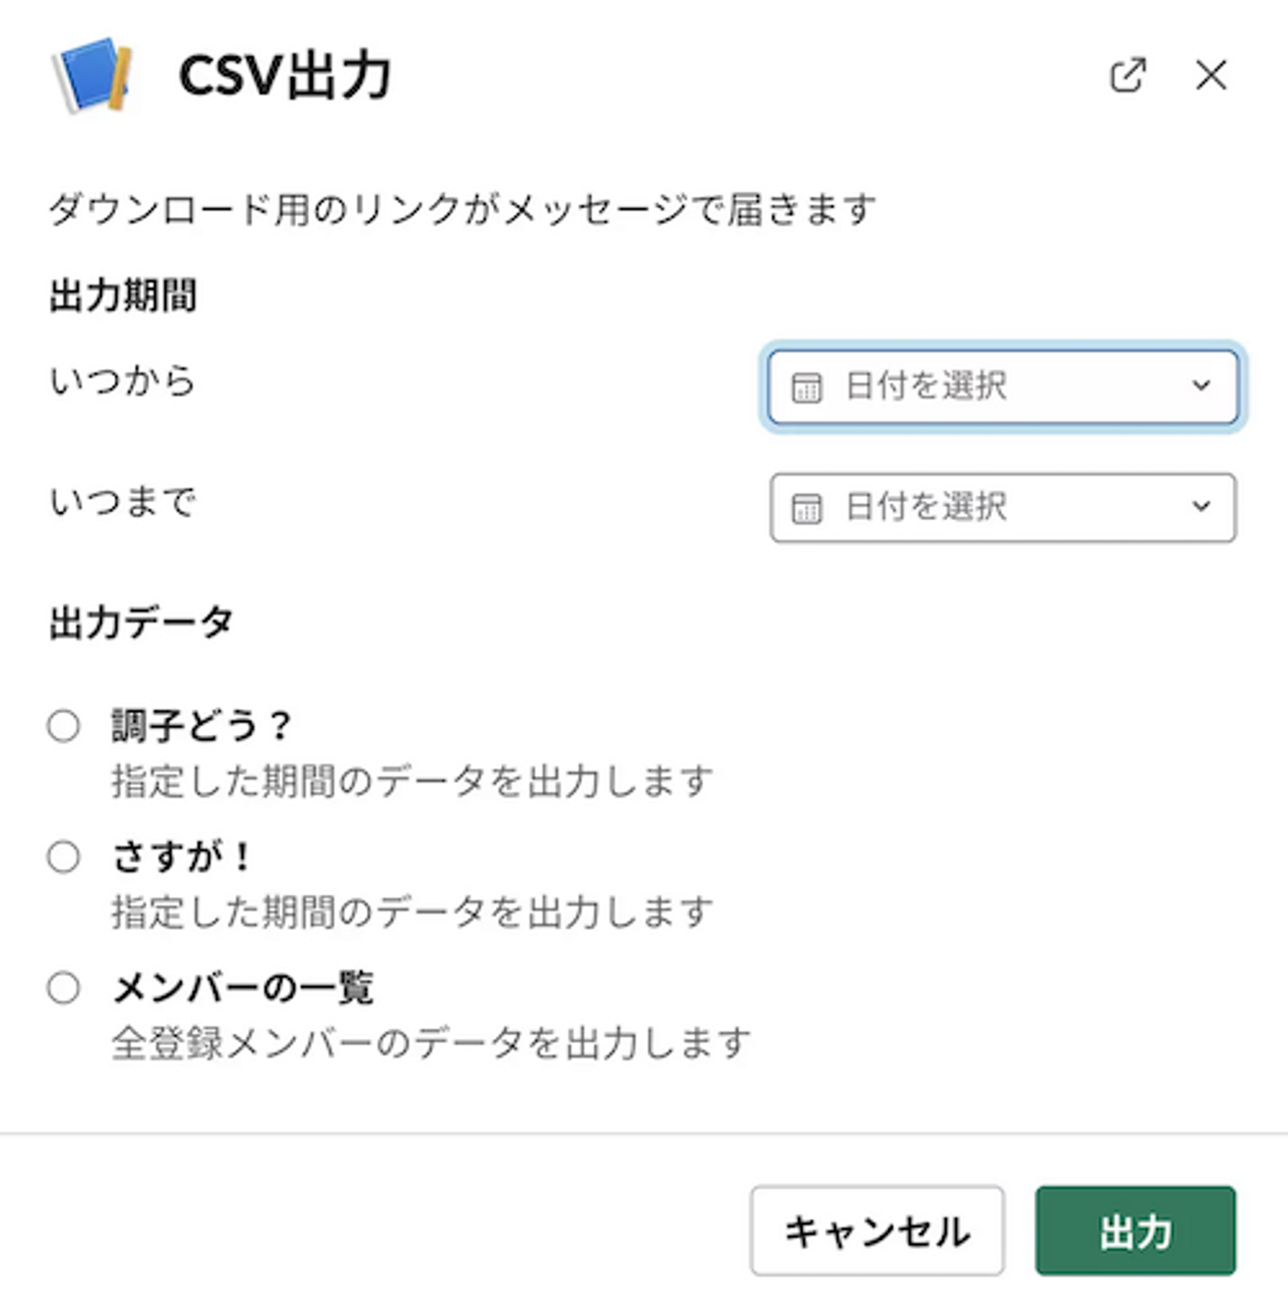Click the CSV出力 dialog title

[284, 76]
